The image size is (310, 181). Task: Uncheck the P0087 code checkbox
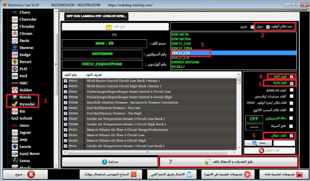coord(65,108)
